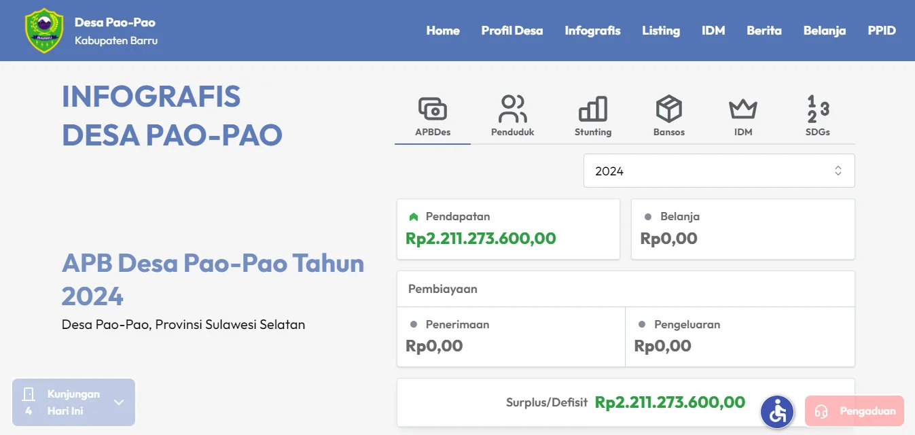Toggle the year selector up-down arrows

pyautogui.click(x=838, y=171)
